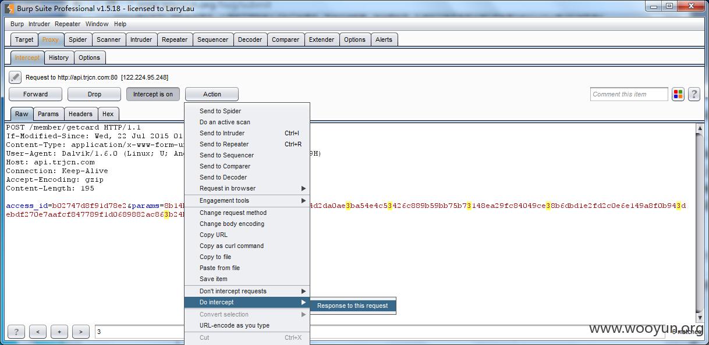Screen dimensions: 709x345
Task: Open the Intruder menu in menu bar
Action: tap(40, 24)
